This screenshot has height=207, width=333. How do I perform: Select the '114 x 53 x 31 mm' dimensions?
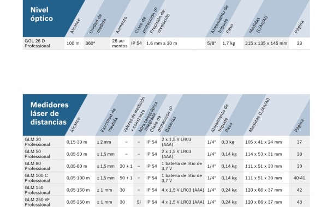(x=264, y=154)
